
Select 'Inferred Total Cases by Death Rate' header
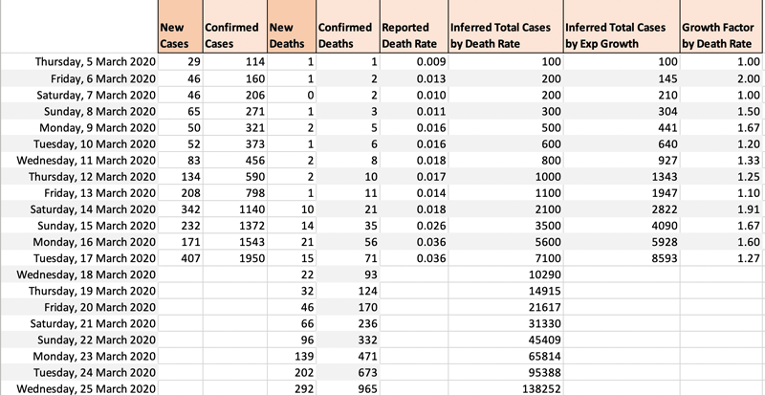(503, 35)
